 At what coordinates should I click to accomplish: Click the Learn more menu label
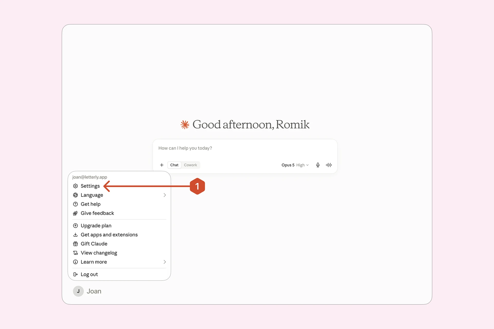94,262
